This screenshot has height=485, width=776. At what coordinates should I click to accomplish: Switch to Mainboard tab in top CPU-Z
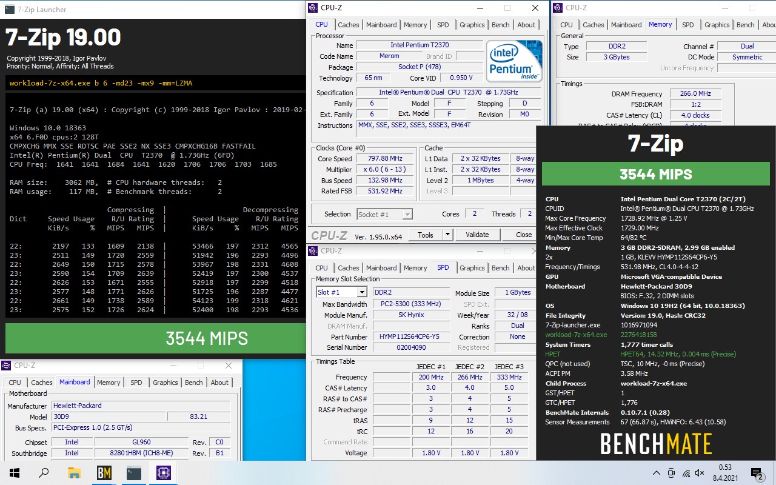pyautogui.click(x=381, y=25)
